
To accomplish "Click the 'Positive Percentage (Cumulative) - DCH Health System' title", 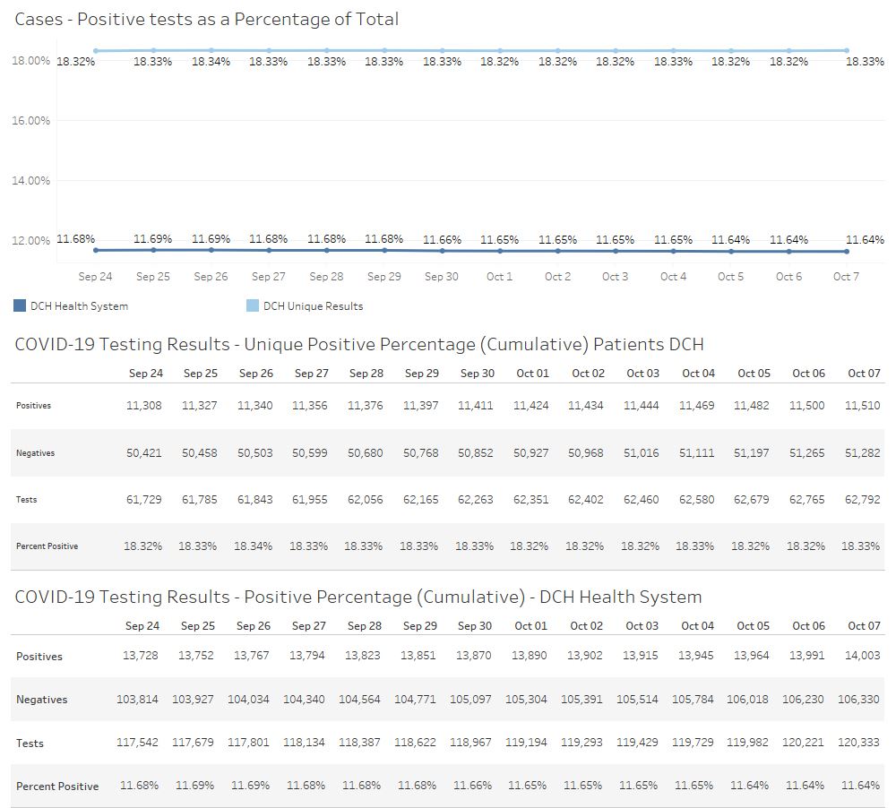I will click(x=358, y=597).
